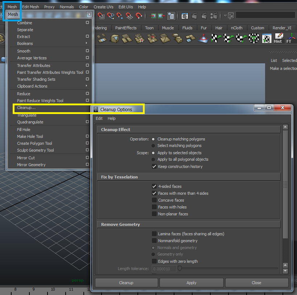Open the option box next to Smooth

tap(87, 51)
